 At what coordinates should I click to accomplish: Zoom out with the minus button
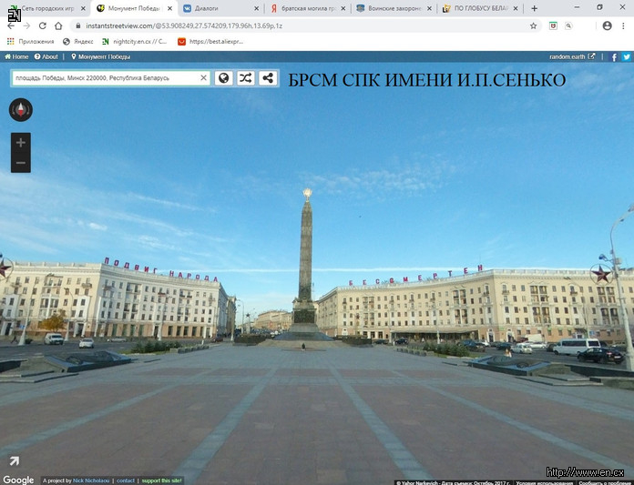pyautogui.click(x=21, y=163)
